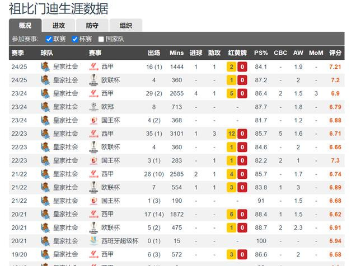Sort by the 助攻 column header
The width and height of the screenshot is (356, 266).
pyautogui.click(x=214, y=53)
